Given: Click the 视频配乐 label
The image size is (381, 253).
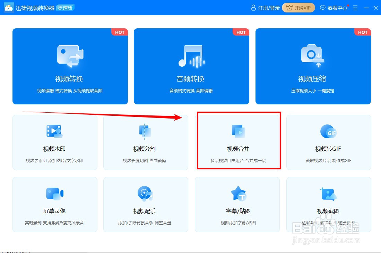Looking at the screenshot, I should [145, 211].
